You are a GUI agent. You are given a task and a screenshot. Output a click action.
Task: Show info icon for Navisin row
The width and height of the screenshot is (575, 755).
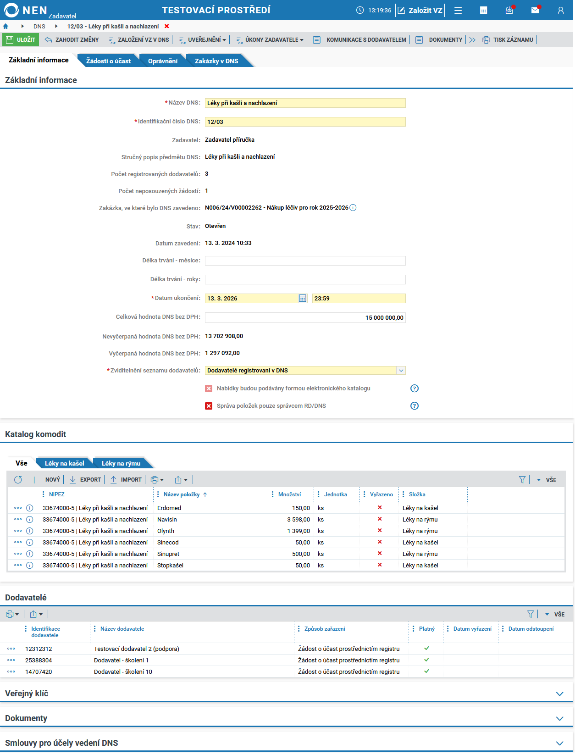pyautogui.click(x=30, y=520)
